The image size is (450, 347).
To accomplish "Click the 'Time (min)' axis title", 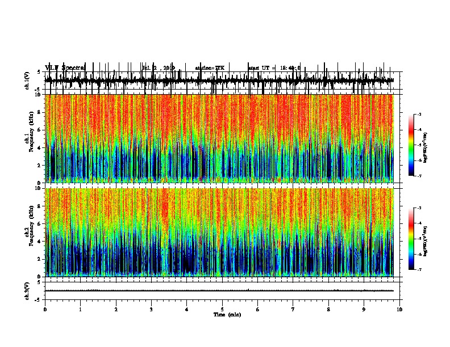I will coord(227,315).
